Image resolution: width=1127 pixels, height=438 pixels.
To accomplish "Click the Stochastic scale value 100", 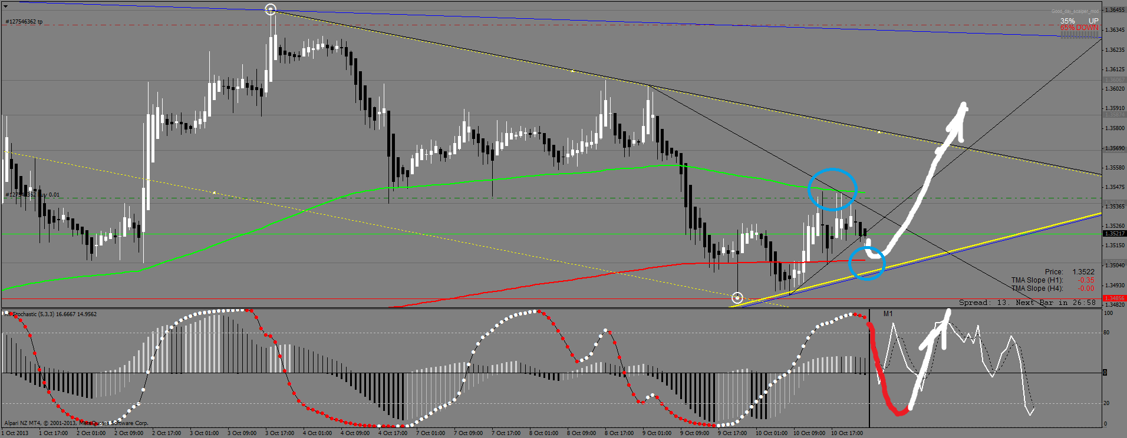I will (1108, 313).
